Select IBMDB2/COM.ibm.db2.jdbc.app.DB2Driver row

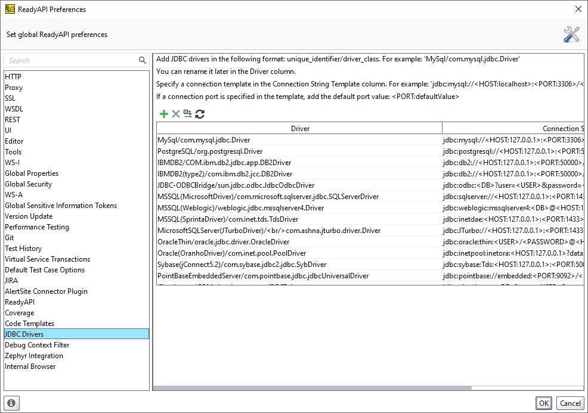click(299, 163)
